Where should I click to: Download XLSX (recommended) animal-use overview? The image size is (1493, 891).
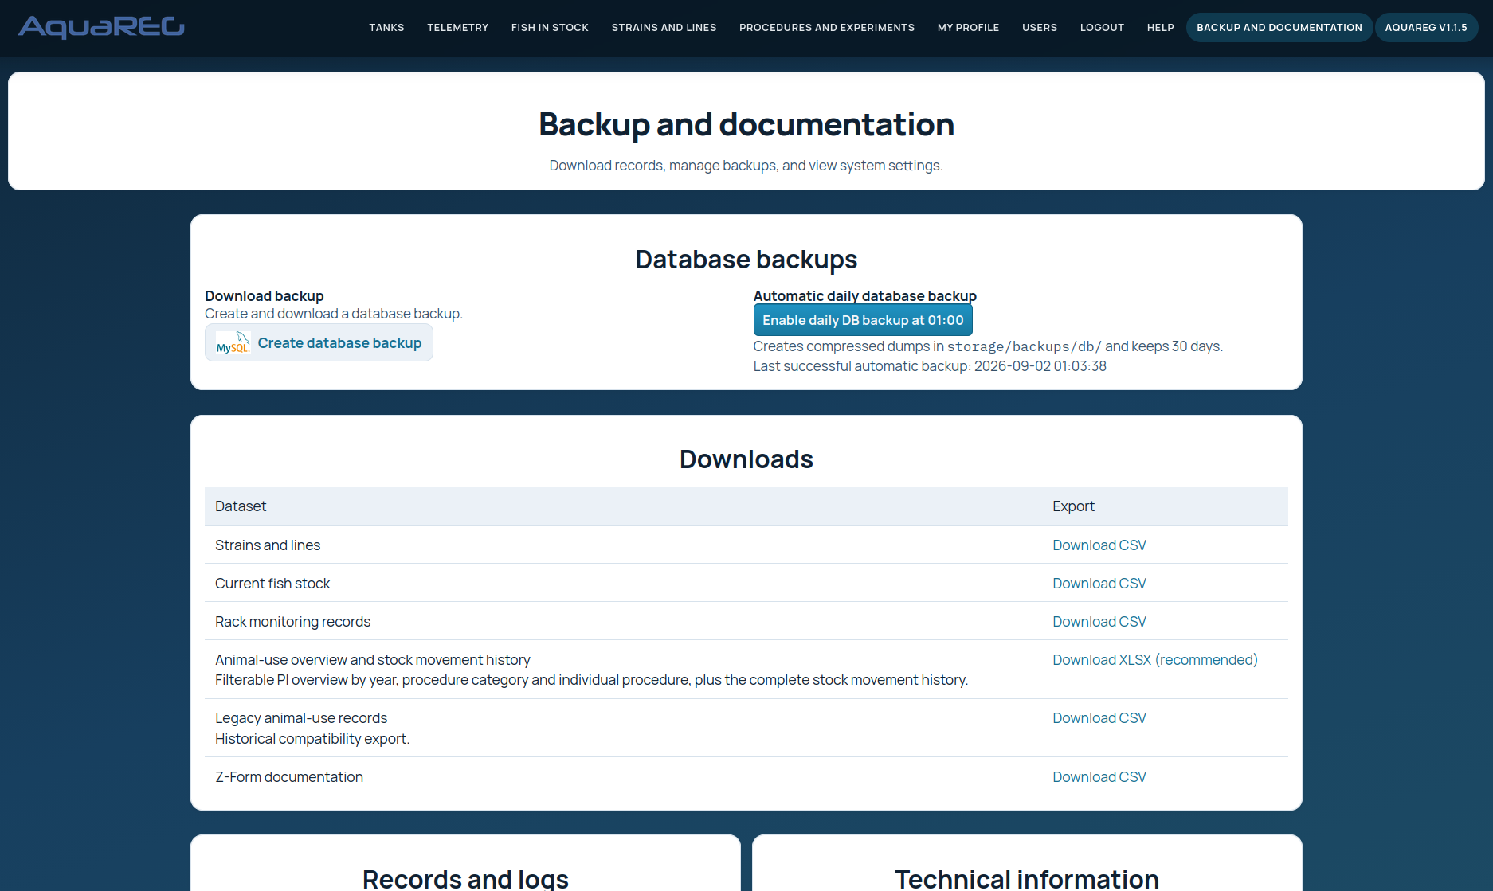[x=1154, y=660]
